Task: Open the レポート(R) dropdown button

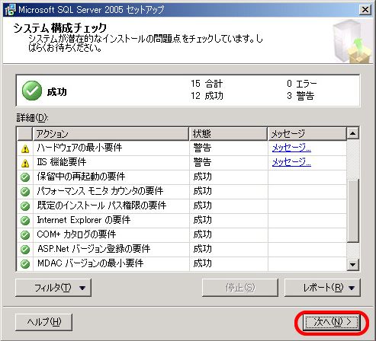Action: pos(323,288)
